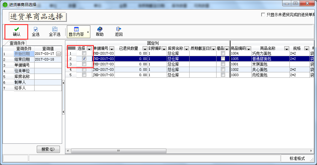Click the grid's scroll-right arrow

point(311,151)
